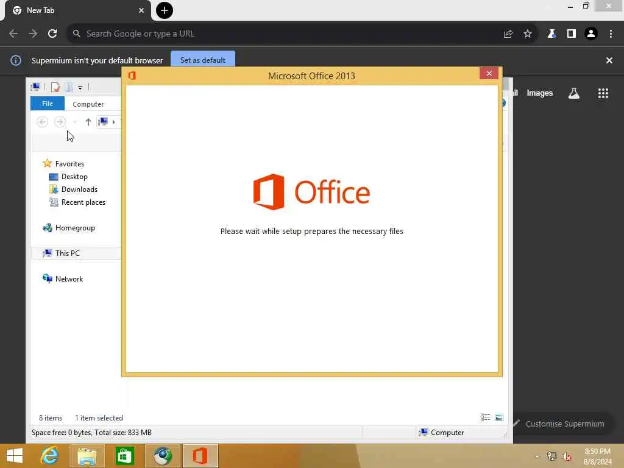
Task: Open the taskbar clock and date
Action: click(x=597, y=456)
